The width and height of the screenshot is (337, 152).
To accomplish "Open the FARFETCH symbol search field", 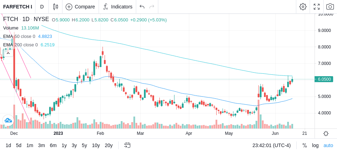I will point(18,7).
